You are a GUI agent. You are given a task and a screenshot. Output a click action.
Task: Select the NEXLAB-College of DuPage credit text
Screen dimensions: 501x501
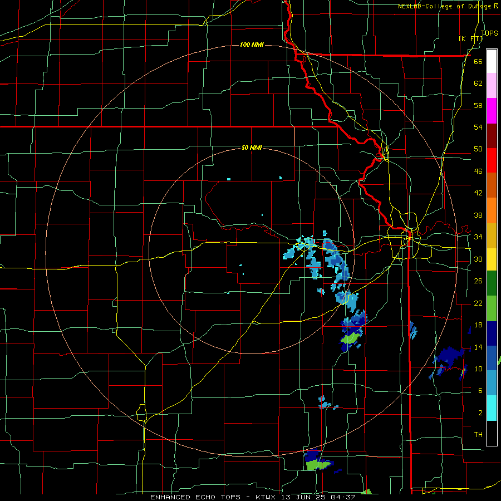coord(448,6)
